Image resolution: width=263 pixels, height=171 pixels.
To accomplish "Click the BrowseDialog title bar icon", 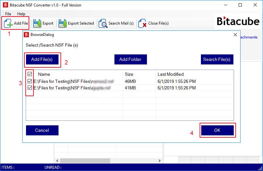I will [x=26, y=35].
